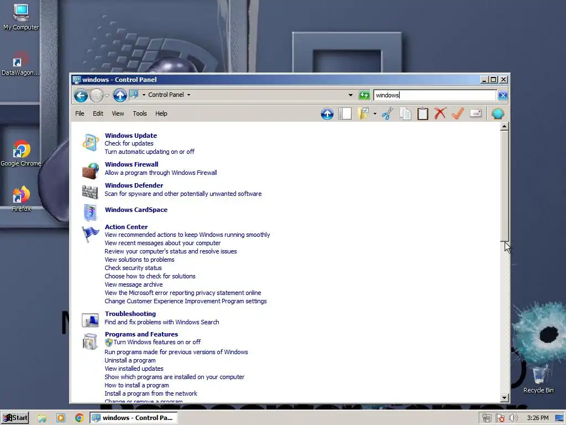Click inside the search box containing windows

coord(435,95)
